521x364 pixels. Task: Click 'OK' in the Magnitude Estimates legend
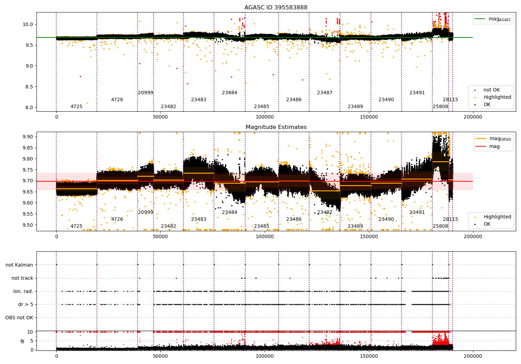(x=487, y=224)
